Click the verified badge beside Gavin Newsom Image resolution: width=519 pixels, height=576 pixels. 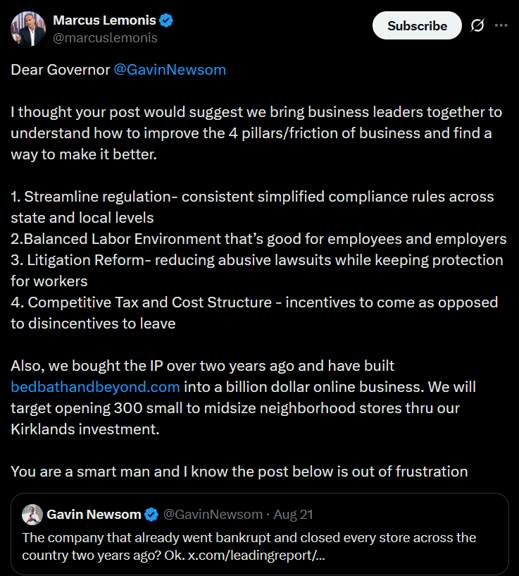pyautogui.click(x=151, y=514)
